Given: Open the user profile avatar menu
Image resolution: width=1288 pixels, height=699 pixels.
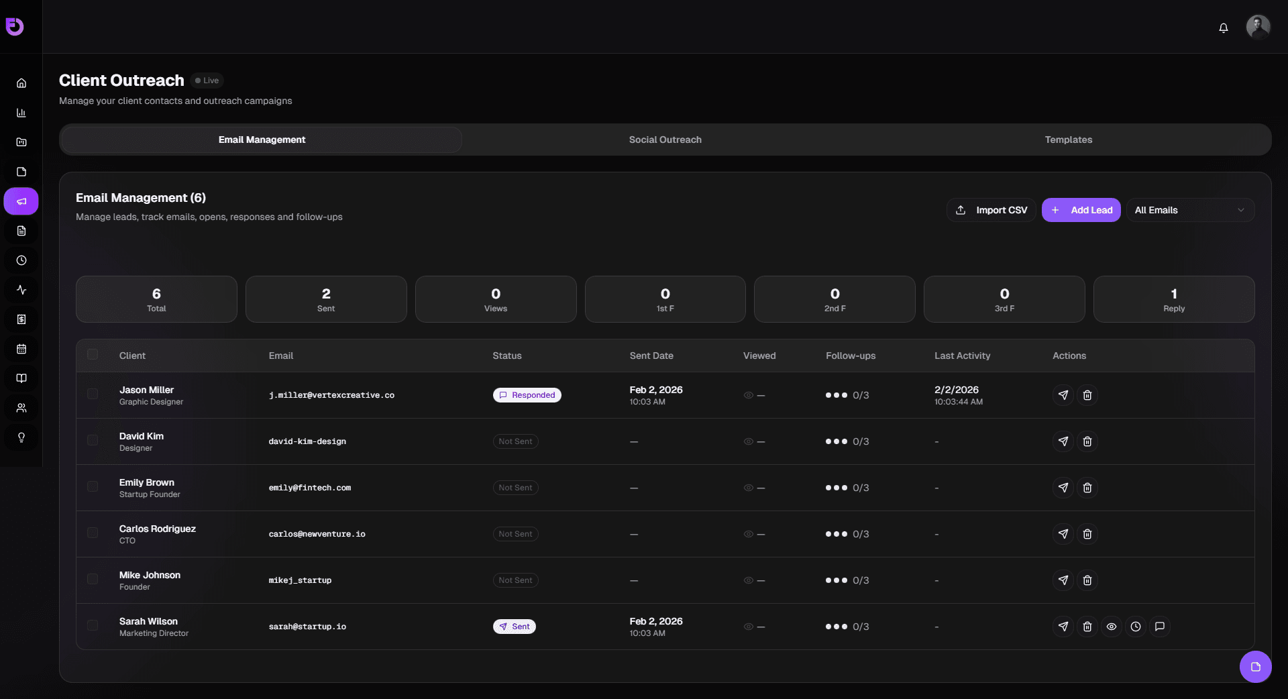Looking at the screenshot, I should (1257, 27).
